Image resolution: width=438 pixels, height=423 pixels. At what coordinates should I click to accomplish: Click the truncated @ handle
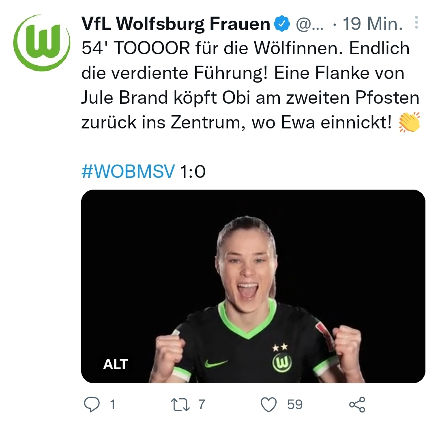coord(309,24)
